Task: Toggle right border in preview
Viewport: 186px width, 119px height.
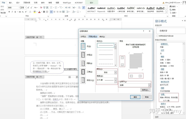Action: pyautogui.click(x=140, y=76)
